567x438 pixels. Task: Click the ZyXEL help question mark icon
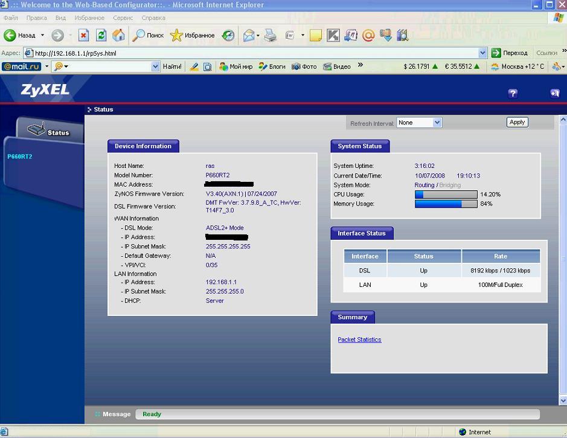513,93
